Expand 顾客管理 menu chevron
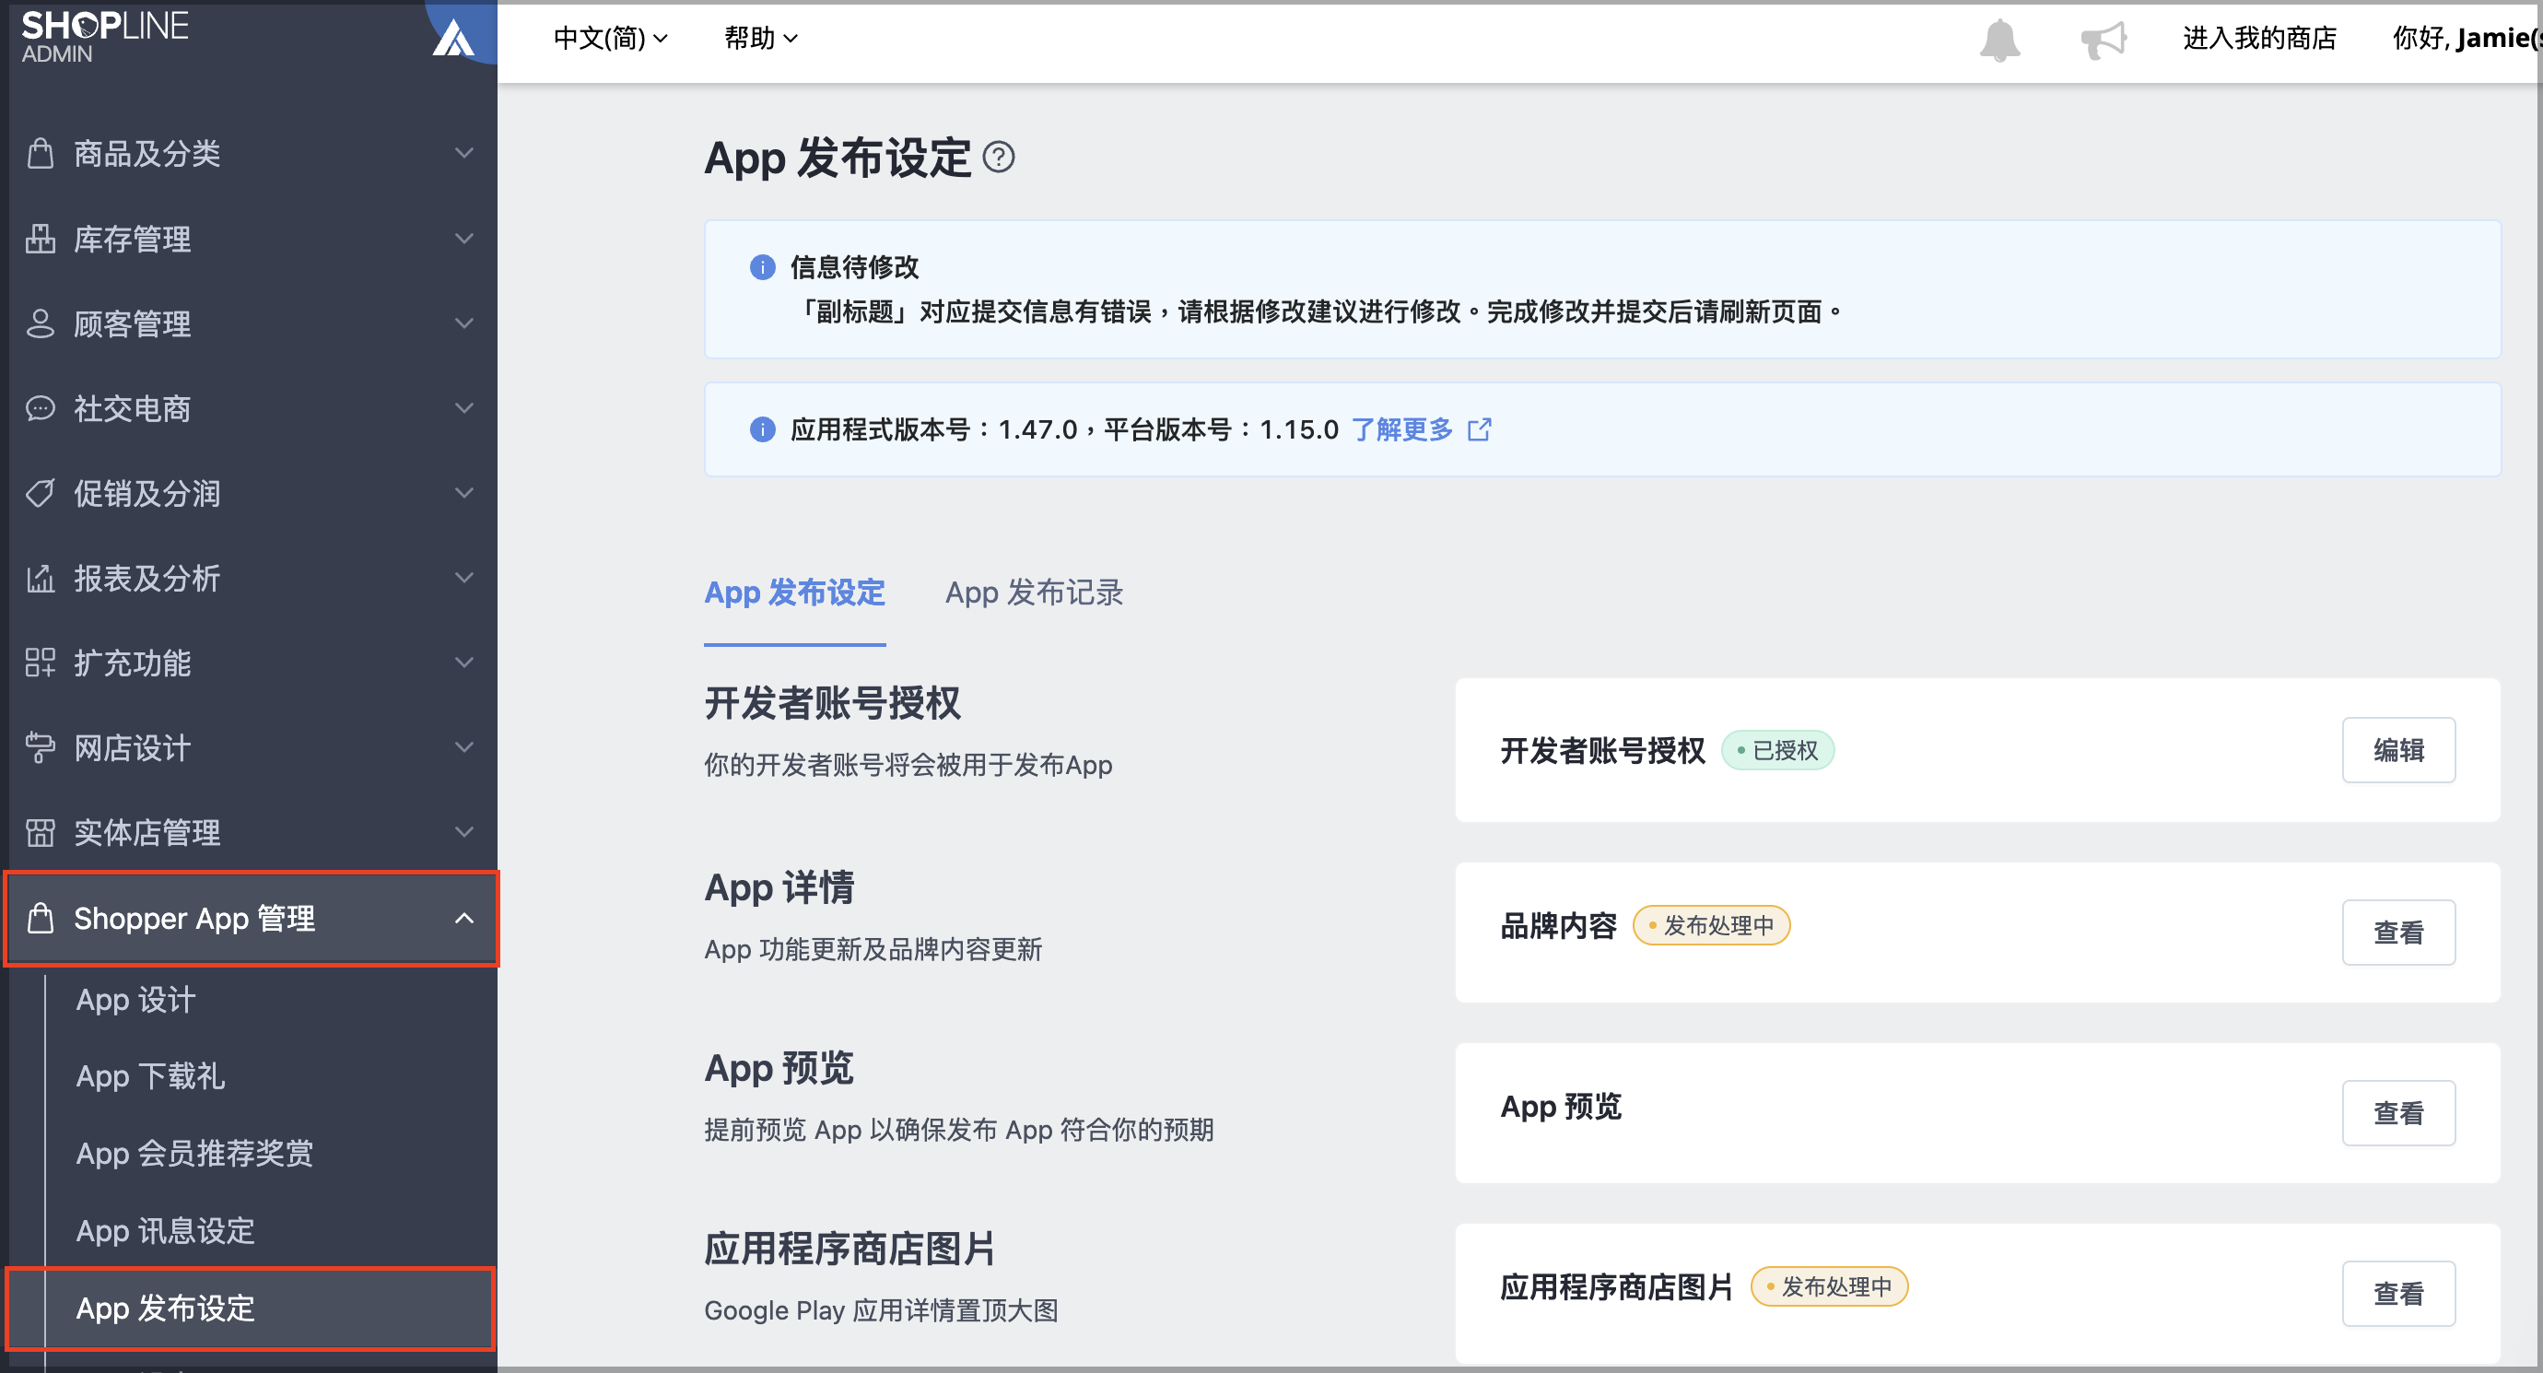 [x=464, y=323]
